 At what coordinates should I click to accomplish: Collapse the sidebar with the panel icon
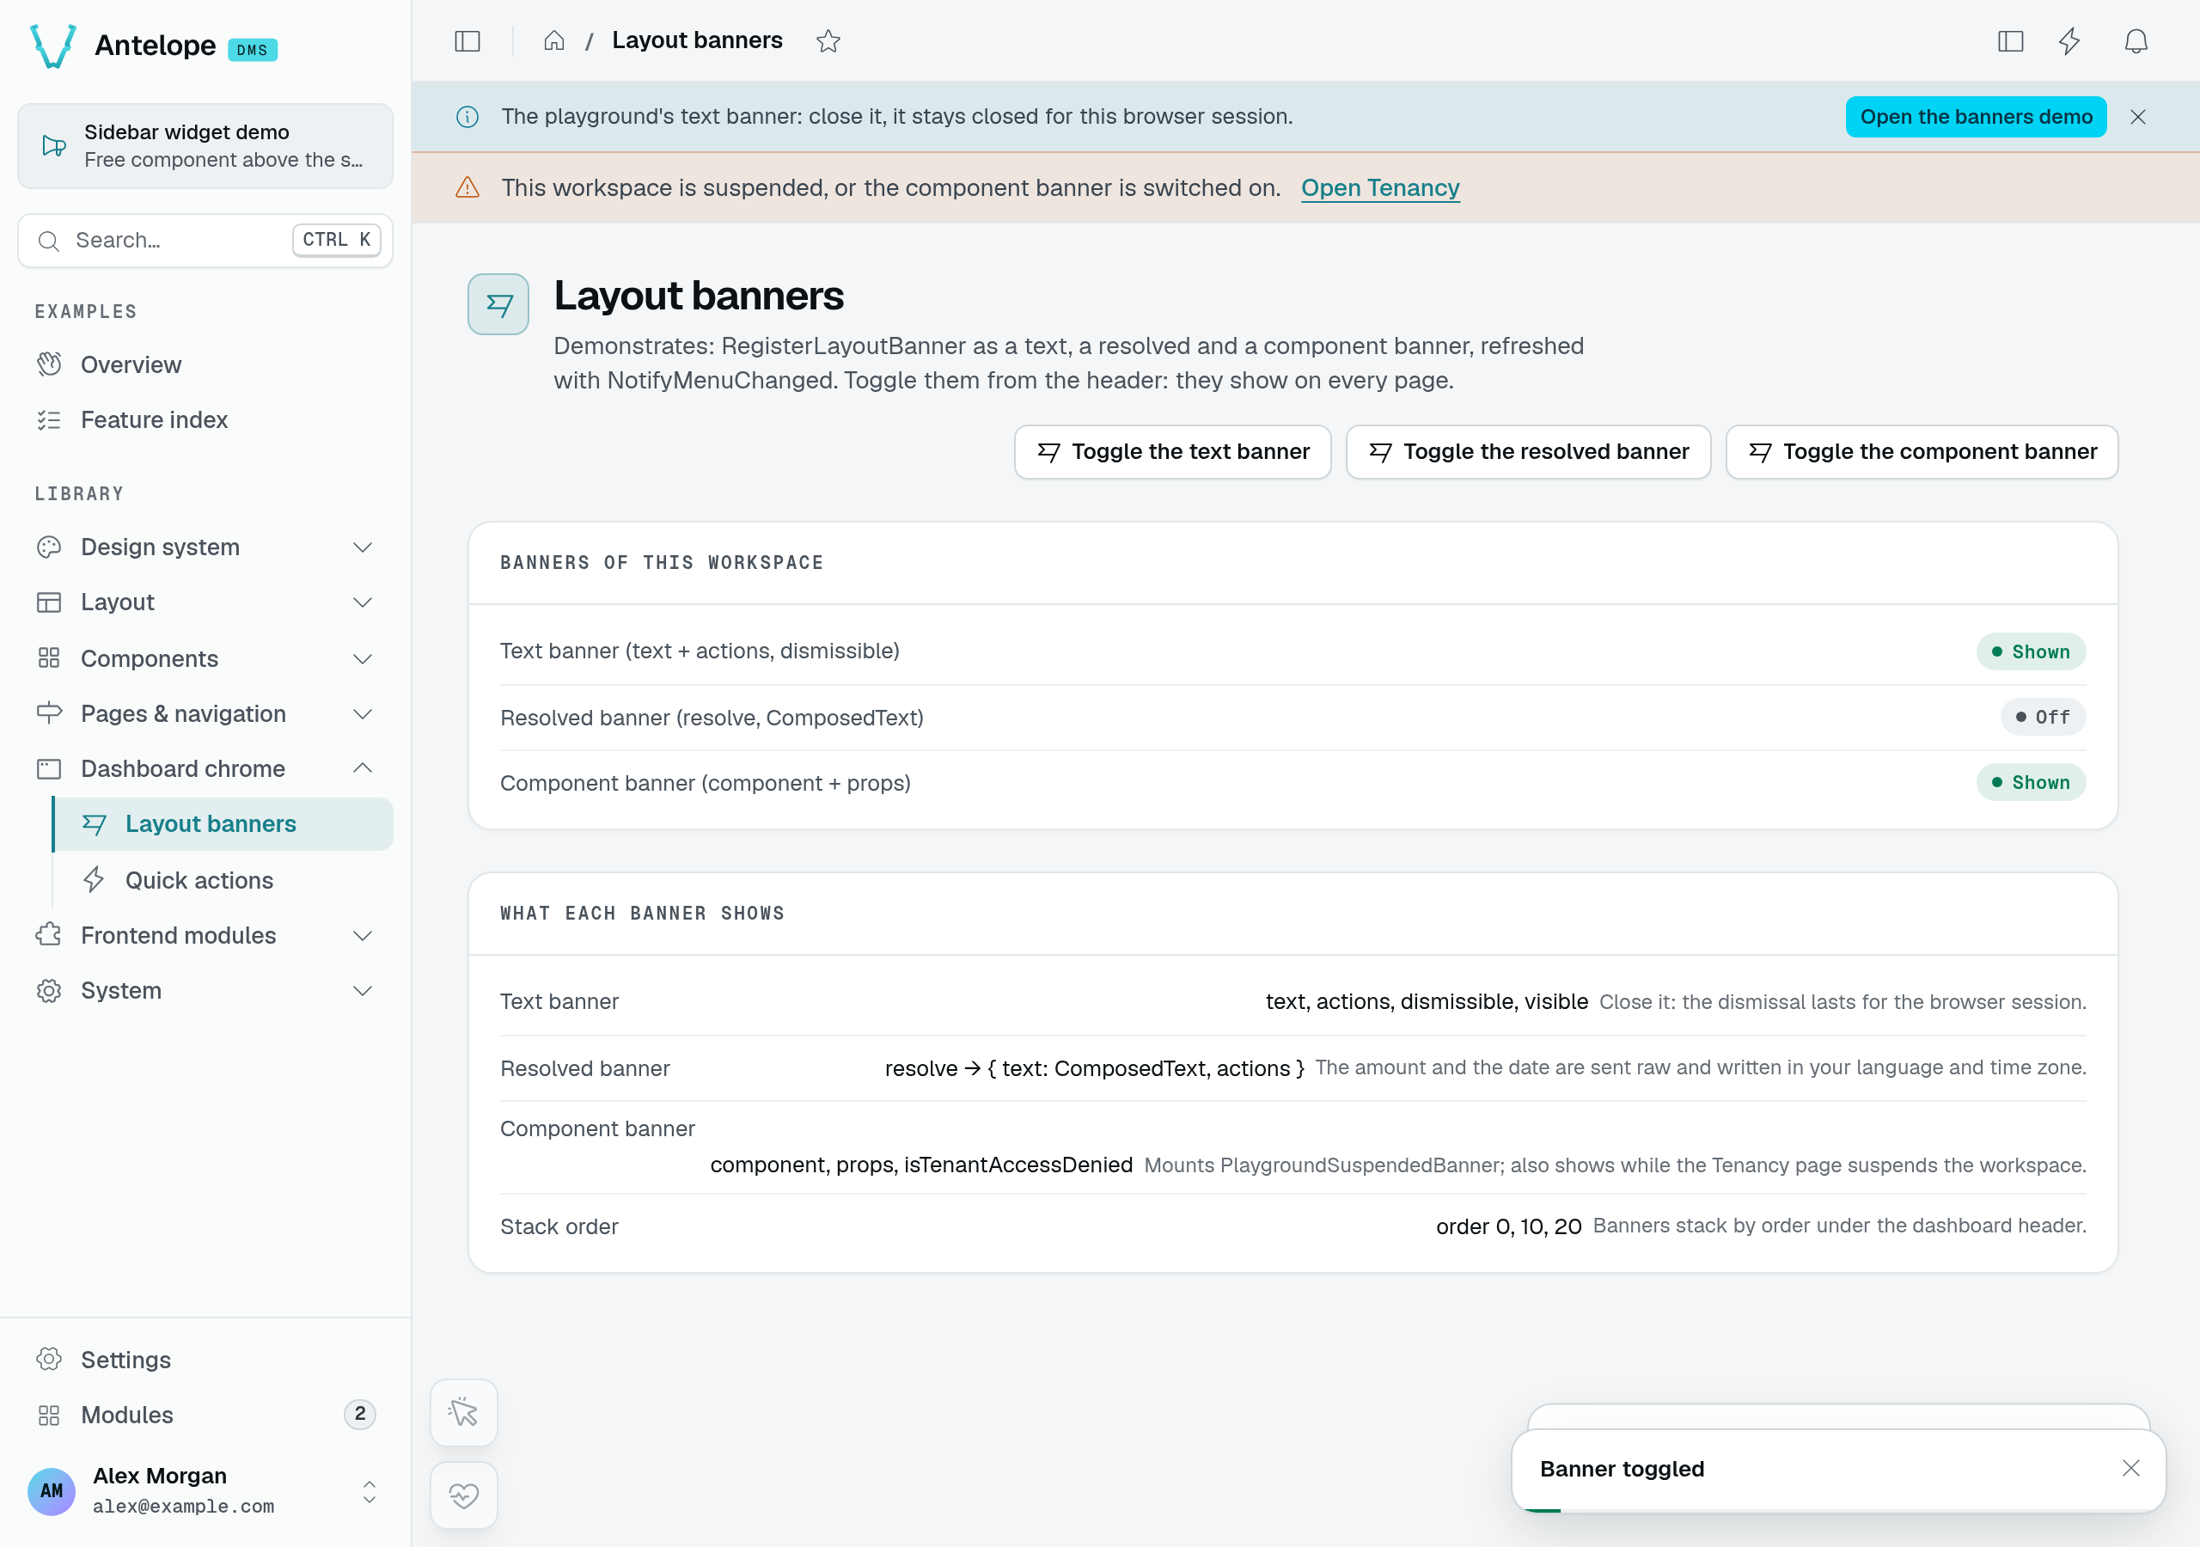click(x=467, y=41)
